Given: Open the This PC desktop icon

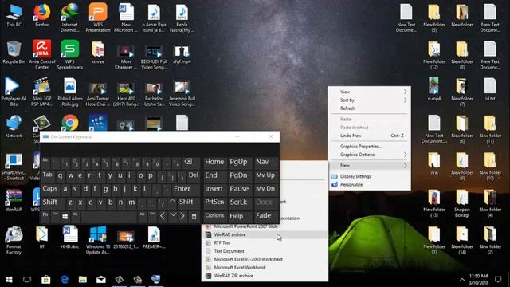Looking at the screenshot, I should [x=14, y=15].
